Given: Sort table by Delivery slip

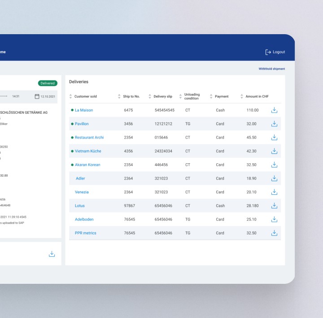Looking at the screenshot, I should 150,96.
